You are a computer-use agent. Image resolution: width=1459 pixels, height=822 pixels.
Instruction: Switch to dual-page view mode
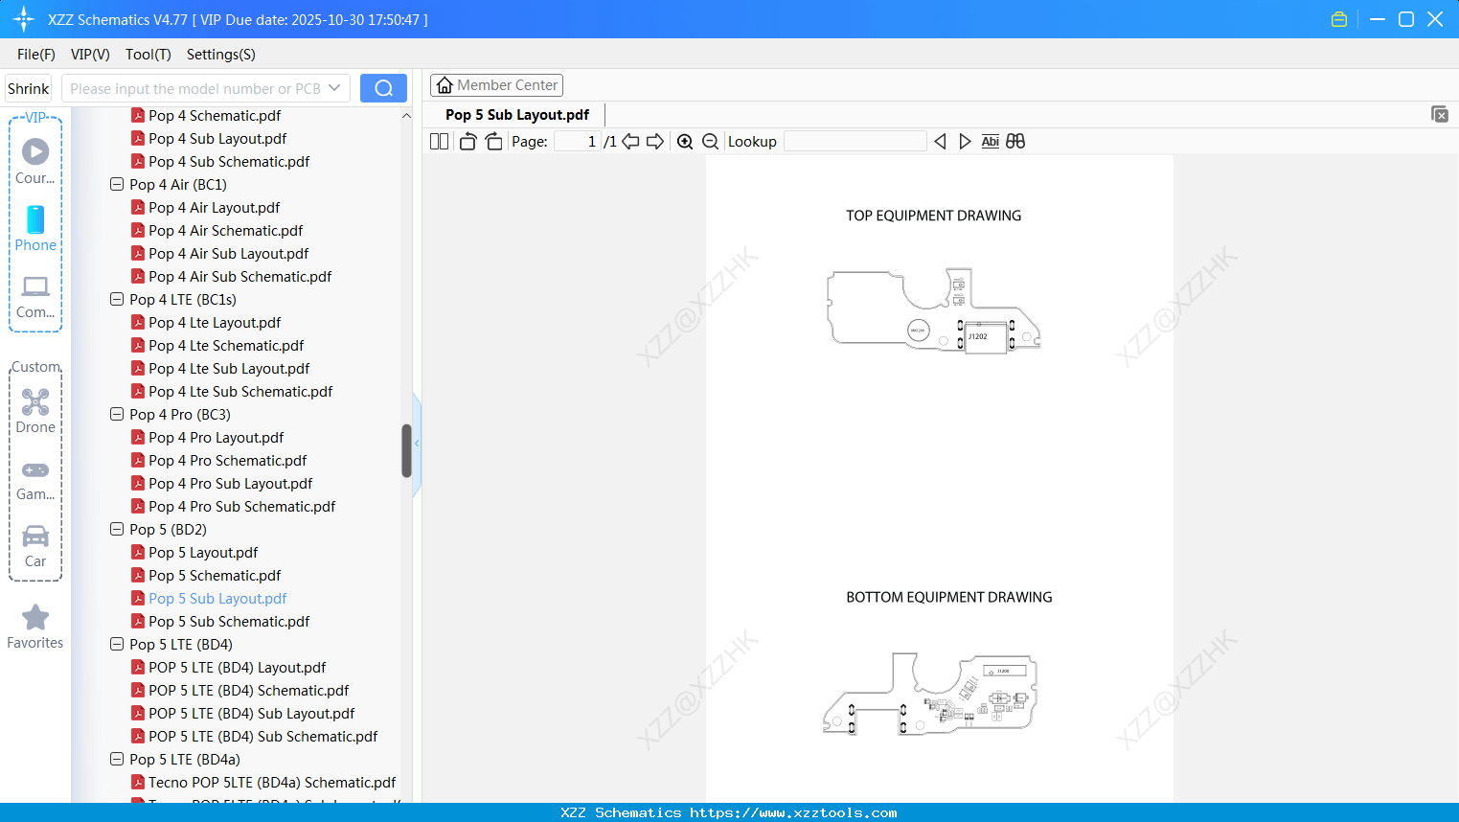[438, 141]
